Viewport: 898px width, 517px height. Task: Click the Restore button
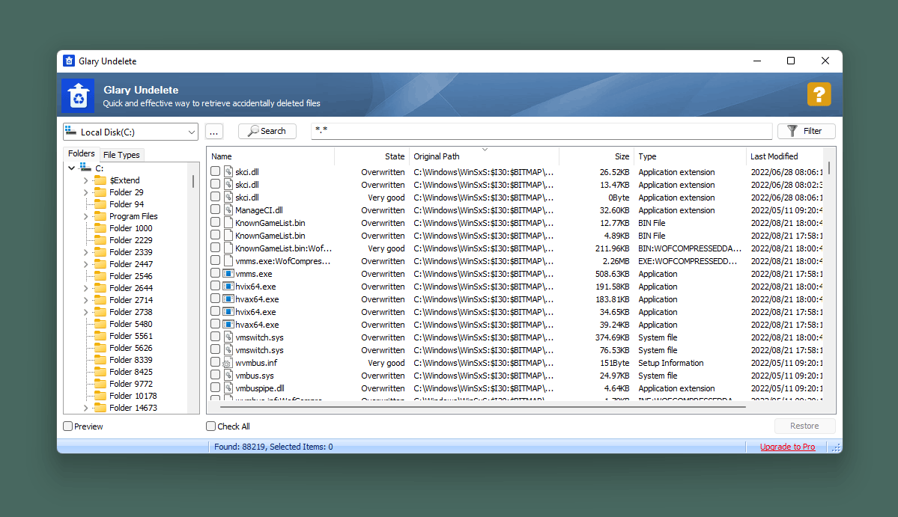(x=804, y=426)
